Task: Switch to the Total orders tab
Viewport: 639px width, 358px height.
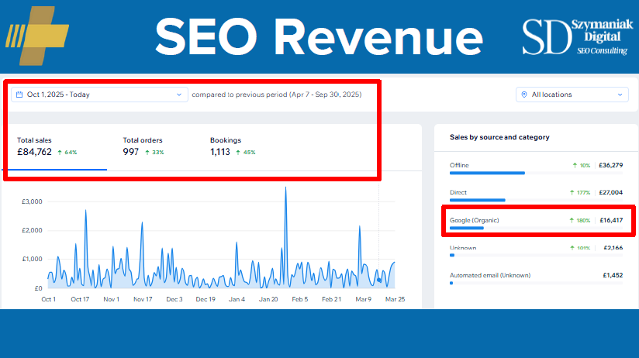Action: pos(147,146)
